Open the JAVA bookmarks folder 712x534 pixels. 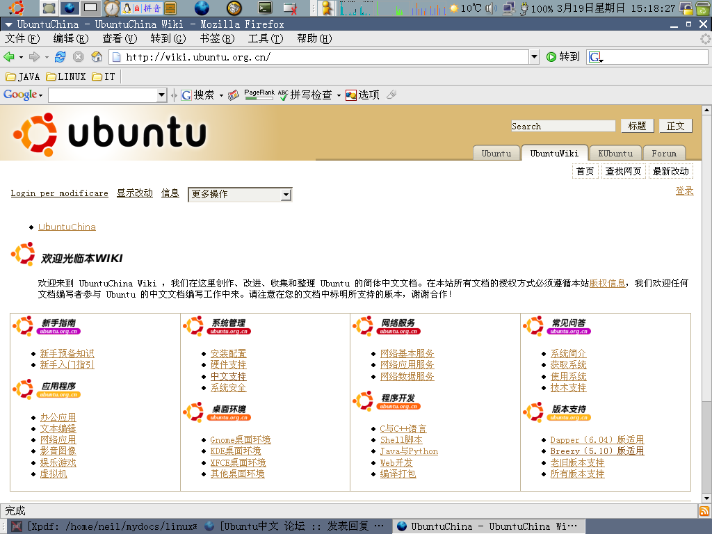pyautogui.click(x=23, y=76)
